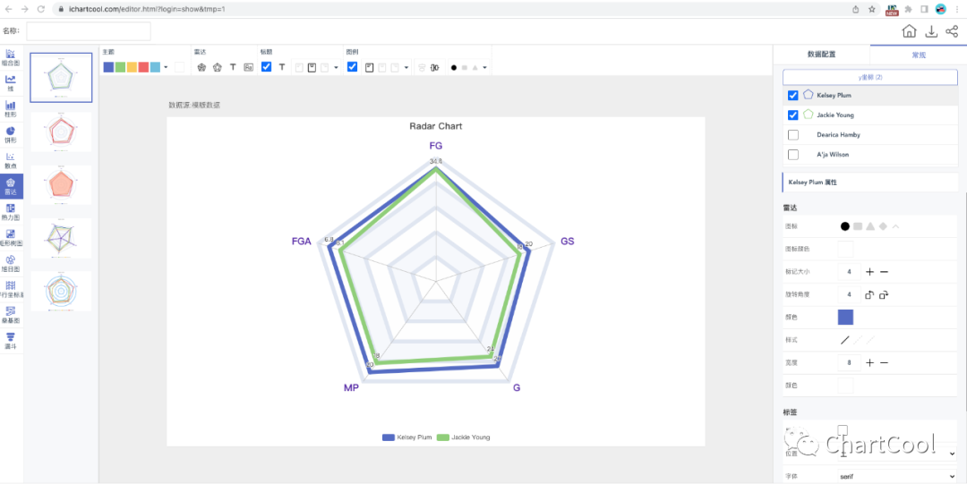Screen dimensions: 967x484
Task: Choose the outlined radar shape toolbar icon
Action: pyautogui.click(x=217, y=67)
